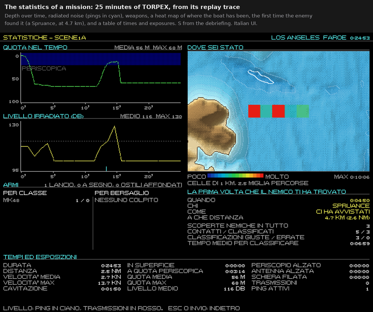Click the VELOCITA' MAX value 13.7 KN
373x312 pixels.
(109, 283)
